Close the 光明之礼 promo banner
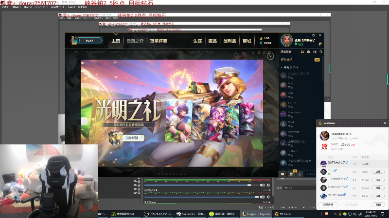This screenshot has width=389, height=218. click(270, 56)
